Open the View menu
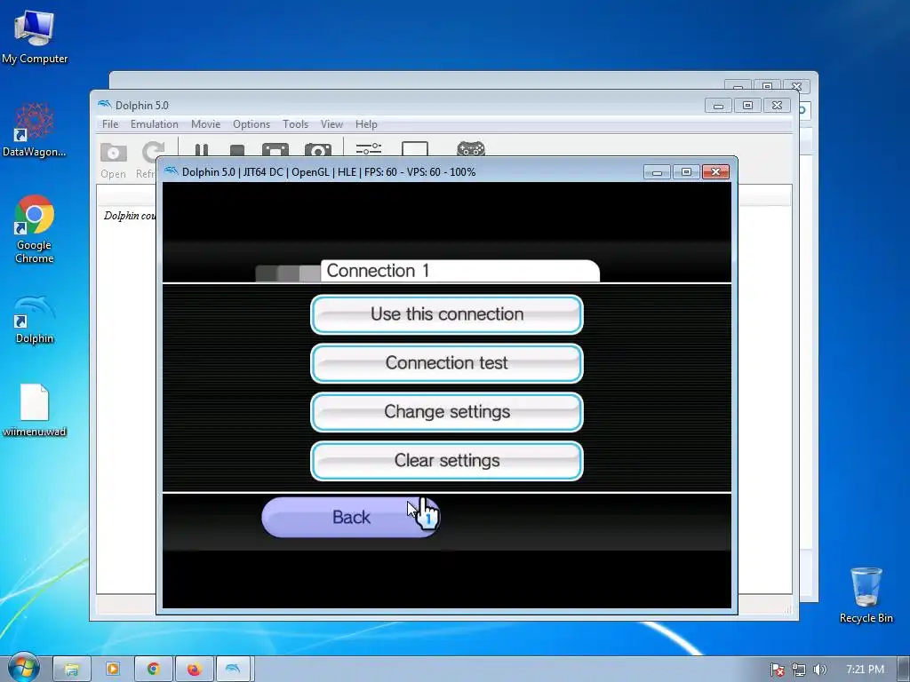The width and height of the screenshot is (910, 682). point(332,124)
